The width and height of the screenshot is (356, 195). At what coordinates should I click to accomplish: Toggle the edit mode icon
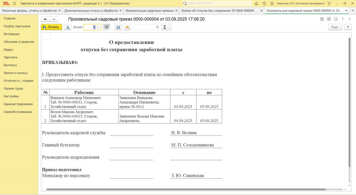click(106, 27)
